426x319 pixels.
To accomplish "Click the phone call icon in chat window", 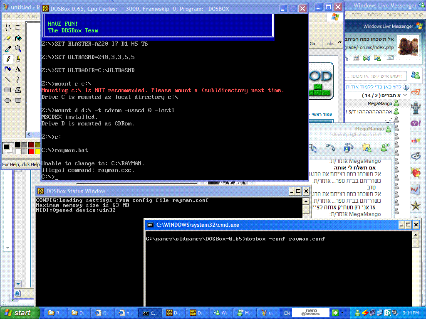I will point(330,147).
